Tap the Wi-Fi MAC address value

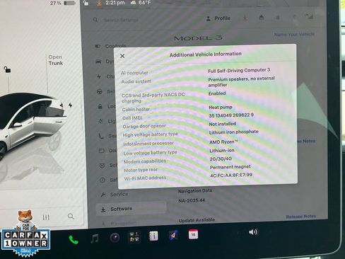point(231,175)
